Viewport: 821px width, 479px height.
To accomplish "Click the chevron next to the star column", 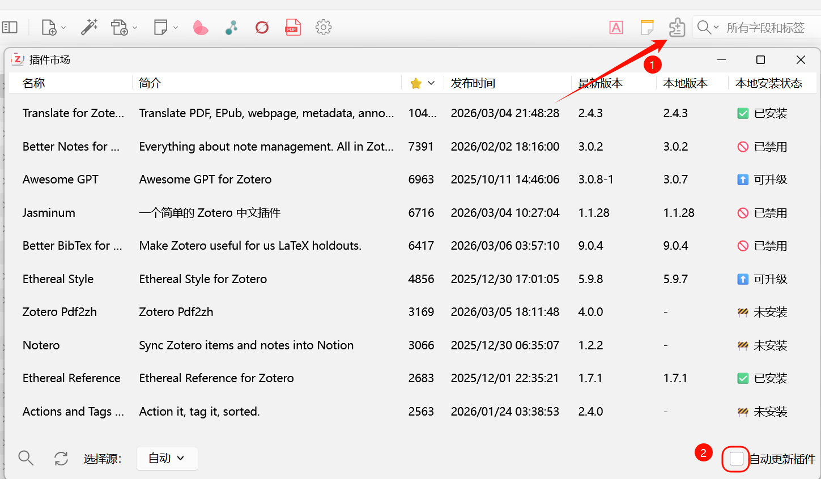I will pyautogui.click(x=431, y=83).
